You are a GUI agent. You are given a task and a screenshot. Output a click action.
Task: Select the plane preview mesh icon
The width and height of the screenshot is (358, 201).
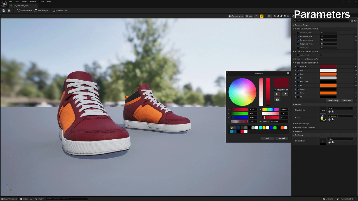(281, 16)
